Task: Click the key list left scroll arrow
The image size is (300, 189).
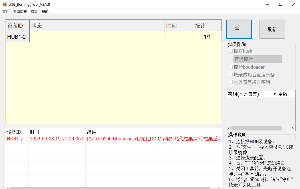Action: pos(228,128)
